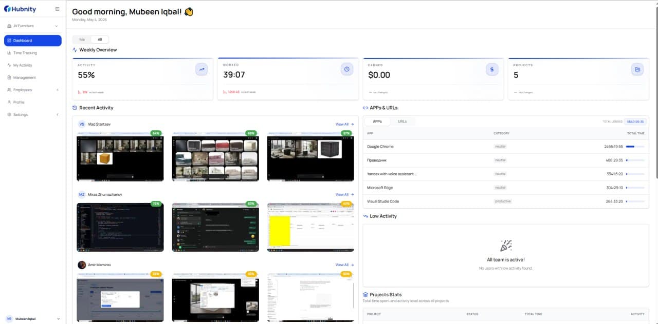The height and width of the screenshot is (324, 658).
Task: Click the 55% activity value
Action: tap(86, 75)
